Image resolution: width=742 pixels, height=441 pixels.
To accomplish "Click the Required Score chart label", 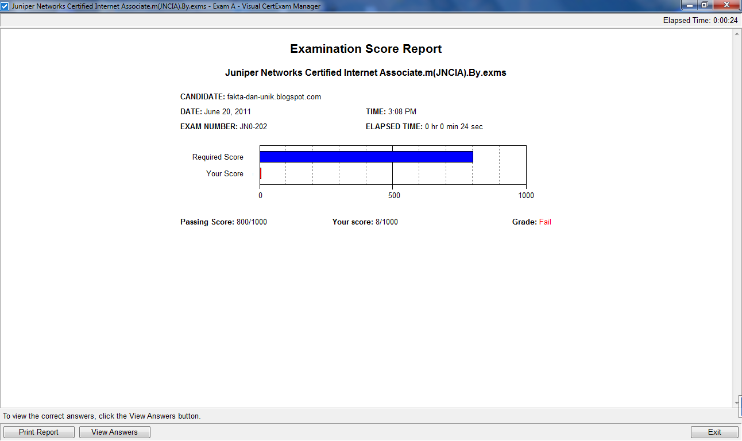I will tap(218, 157).
